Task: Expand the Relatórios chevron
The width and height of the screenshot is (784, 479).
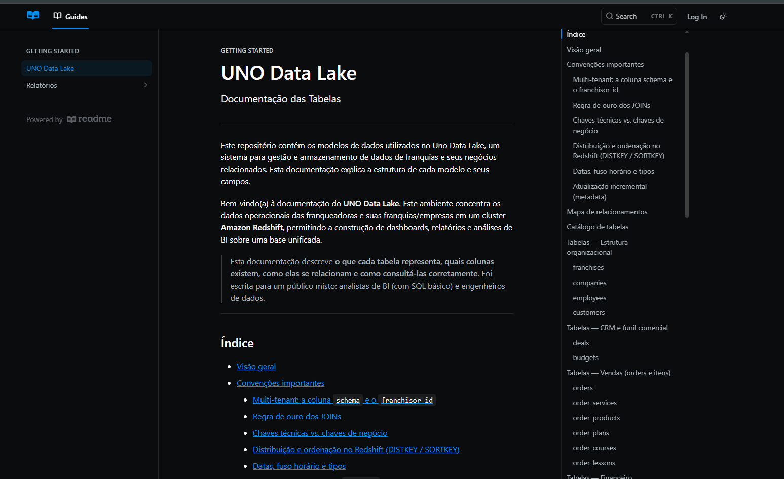Action: tap(145, 85)
